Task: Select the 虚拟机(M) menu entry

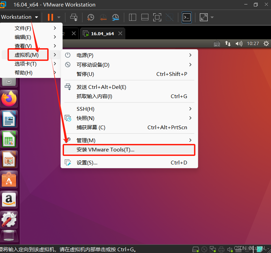Action: [31, 55]
